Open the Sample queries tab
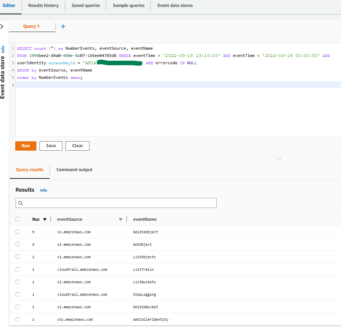Image resolution: width=341 pixels, height=327 pixels. [x=128, y=5]
